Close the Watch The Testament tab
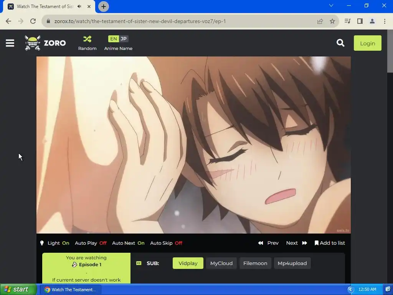This screenshot has width=393, height=295. (x=89, y=7)
